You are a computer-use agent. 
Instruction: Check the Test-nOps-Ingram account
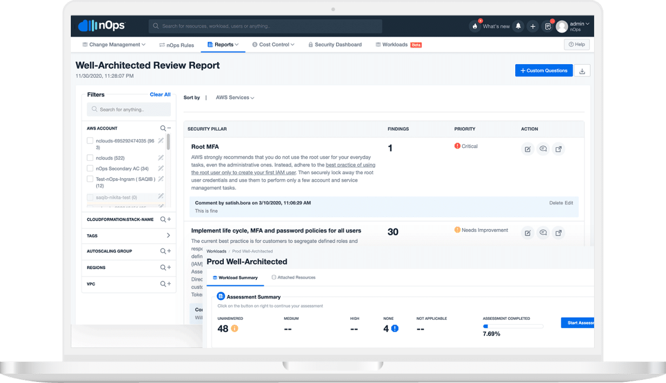pyautogui.click(x=90, y=179)
